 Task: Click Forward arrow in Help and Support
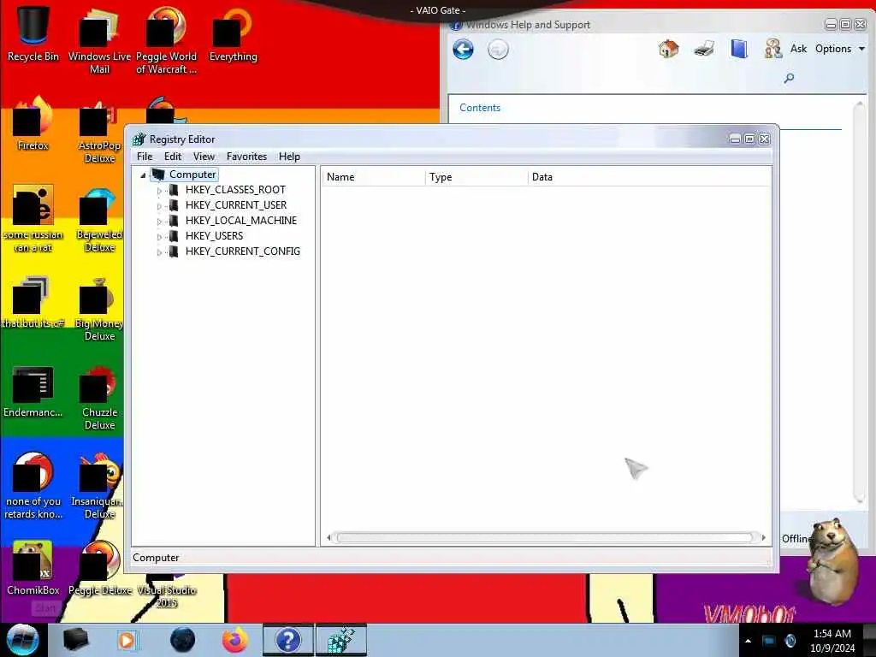498,50
